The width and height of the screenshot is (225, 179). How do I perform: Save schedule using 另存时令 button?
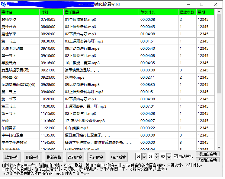tap(96, 157)
